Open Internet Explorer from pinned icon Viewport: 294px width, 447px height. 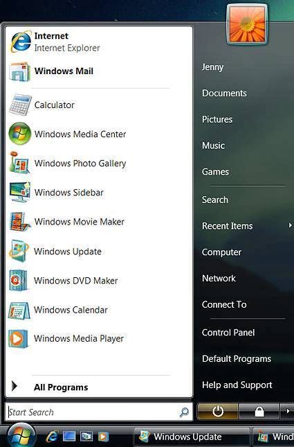click(21, 42)
